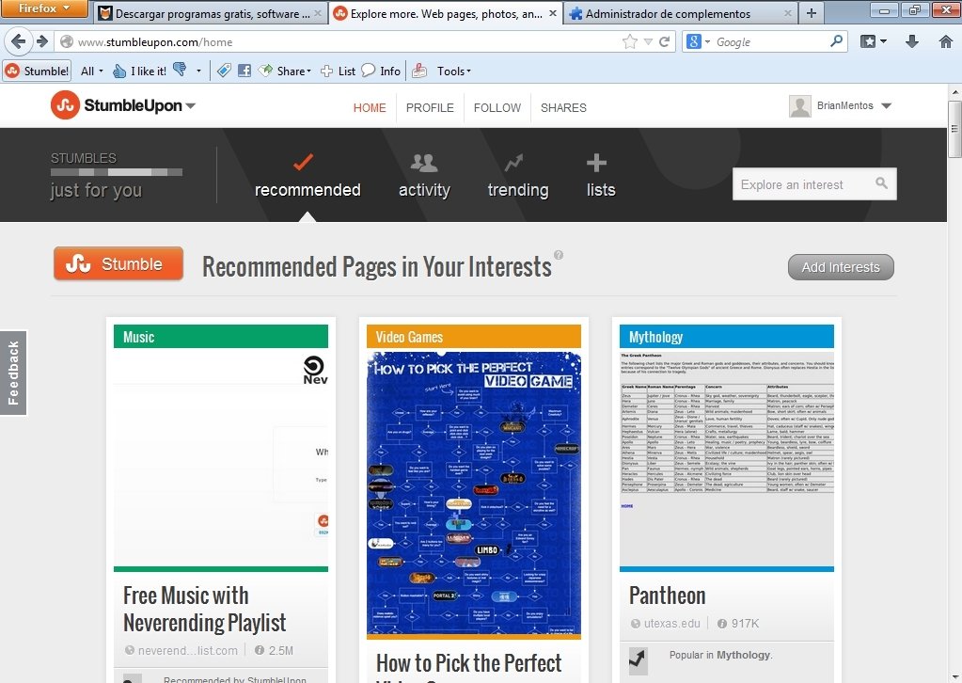962x683 pixels.
Task: Click the inbox stamp icon before Tools
Action: pyautogui.click(x=419, y=71)
